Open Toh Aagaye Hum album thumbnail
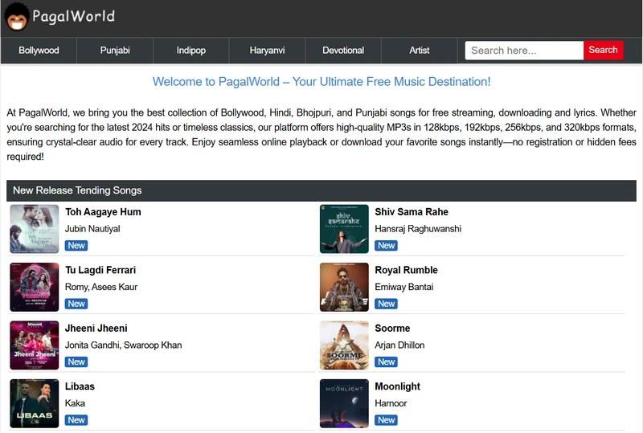This screenshot has width=643, height=433. (x=35, y=229)
